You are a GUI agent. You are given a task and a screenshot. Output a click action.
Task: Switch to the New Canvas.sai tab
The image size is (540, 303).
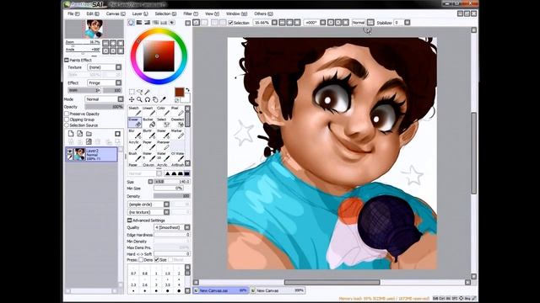pyautogui.click(x=220, y=290)
